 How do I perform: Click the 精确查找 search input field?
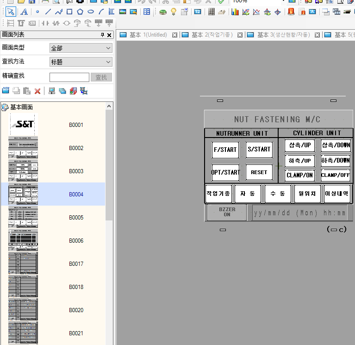point(69,77)
